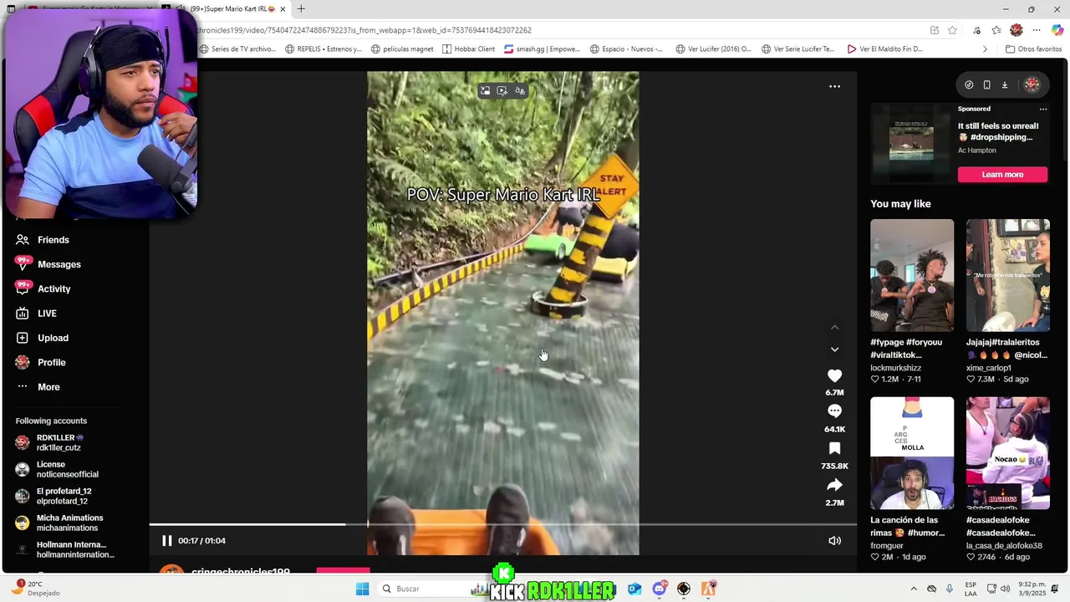This screenshot has height=602, width=1070.
Task: Click the browser address bar URL
Action: [x=364, y=30]
